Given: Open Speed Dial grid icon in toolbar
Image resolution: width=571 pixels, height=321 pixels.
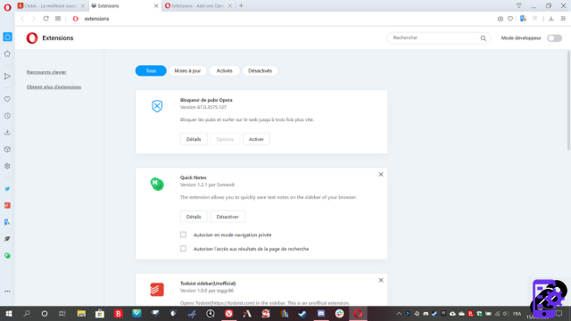Looking at the screenshot, I should [58, 19].
